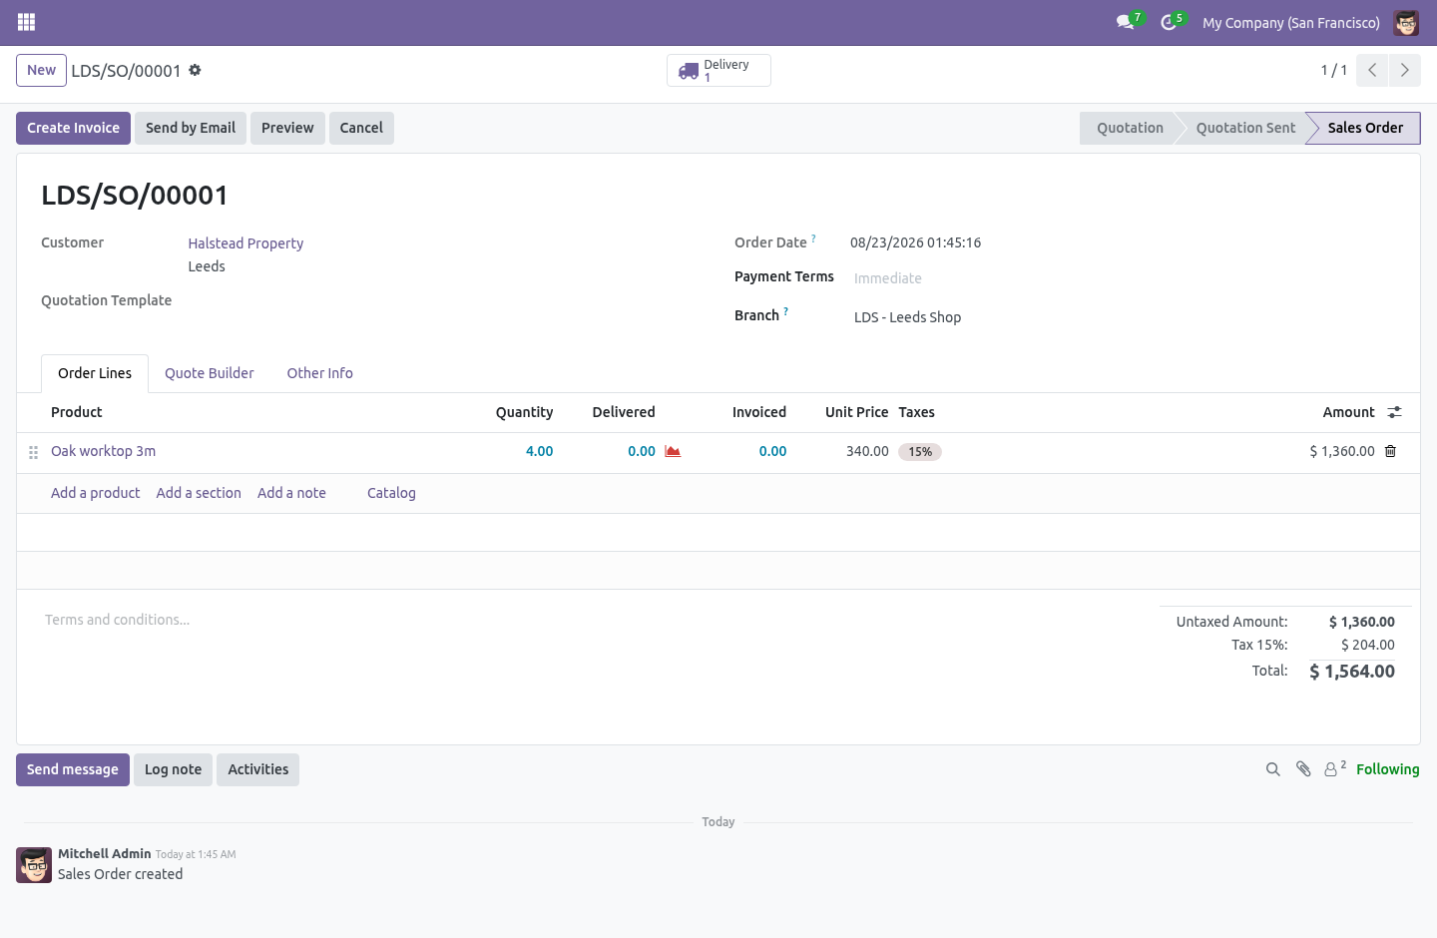Select the Order Lines tab

click(95, 373)
